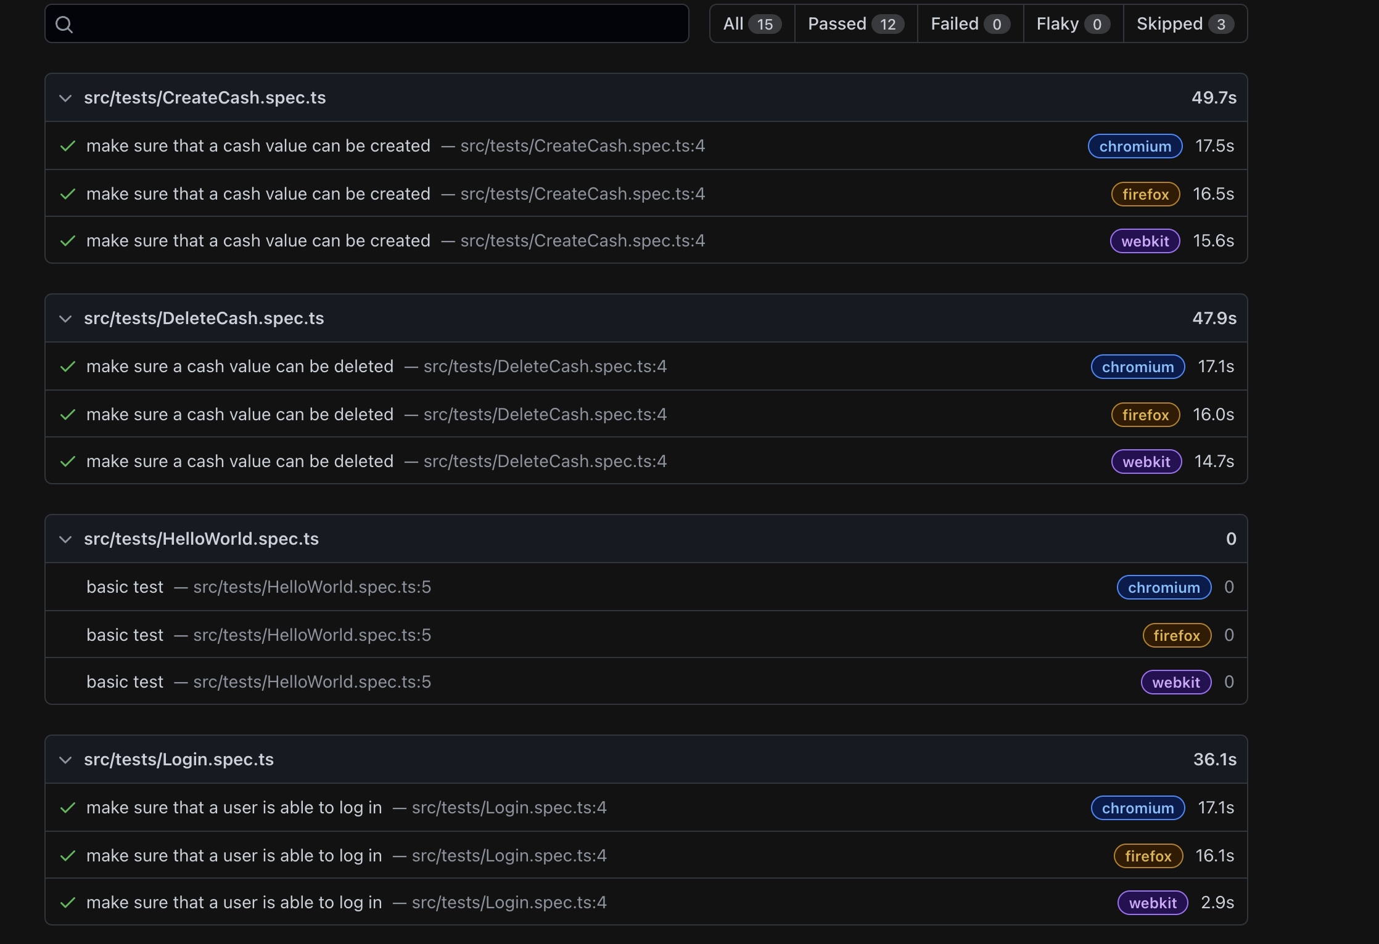Show Skipped 3 tests filter
This screenshot has height=944, width=1379.
[1184, 24]
